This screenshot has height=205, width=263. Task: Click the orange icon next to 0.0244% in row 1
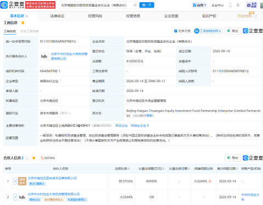click(x=210, y=181)
